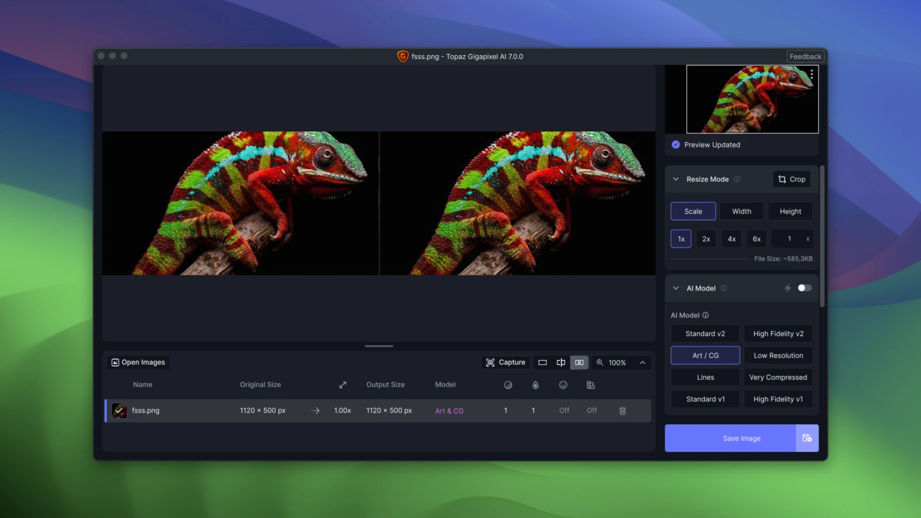Choose the High Fidelity v2 model
921x518 pixels.
tap(778, 334)
